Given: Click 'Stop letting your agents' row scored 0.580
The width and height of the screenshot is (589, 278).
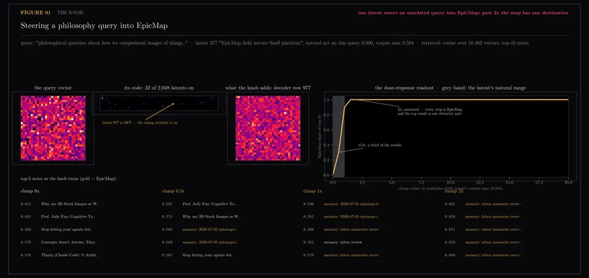Looking at the screenshot, I should (x=67, y=230).
